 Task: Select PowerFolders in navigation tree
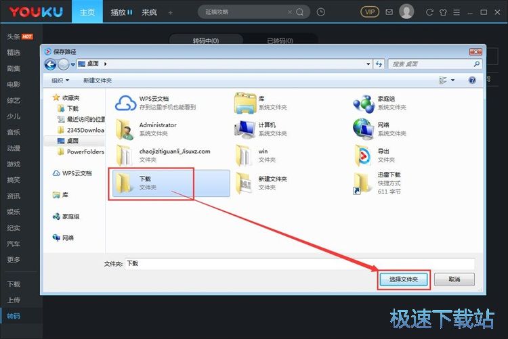tap(81, 152)
